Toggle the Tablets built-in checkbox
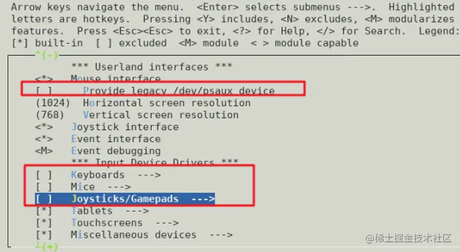Screen dimensions: 460x252 [44, 211]
